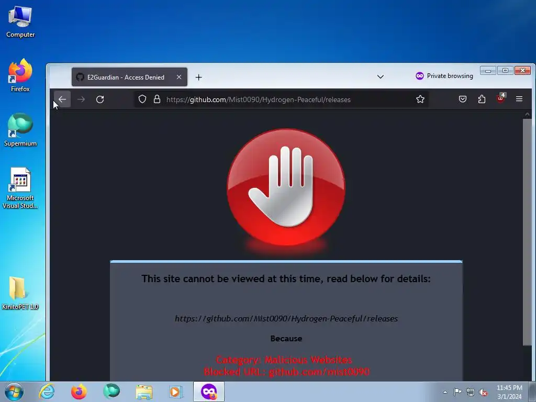Go back using the browser back arrow

coord(62,99)
